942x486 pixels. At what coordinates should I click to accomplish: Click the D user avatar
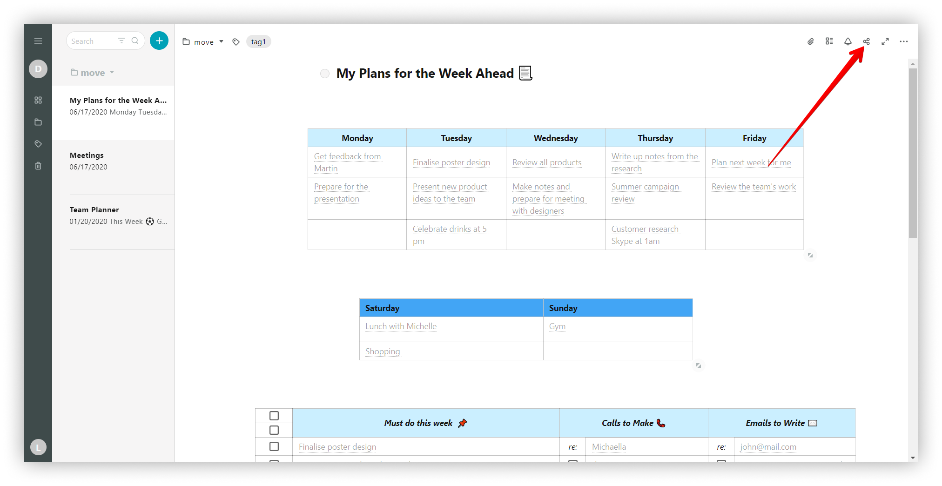point(38,69)
